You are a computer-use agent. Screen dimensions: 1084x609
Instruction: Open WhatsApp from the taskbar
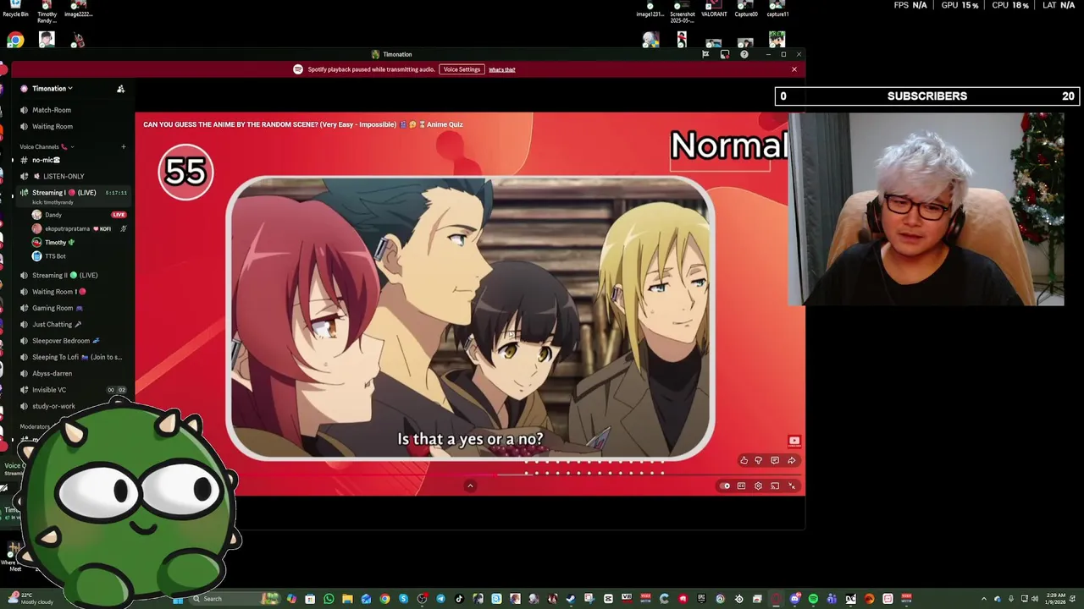click(x=329, y=599)
